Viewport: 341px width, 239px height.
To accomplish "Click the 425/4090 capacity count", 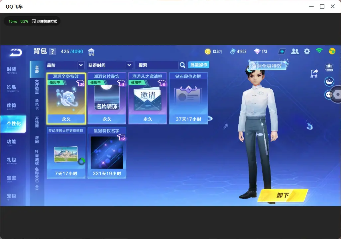I will click(72, 51).
